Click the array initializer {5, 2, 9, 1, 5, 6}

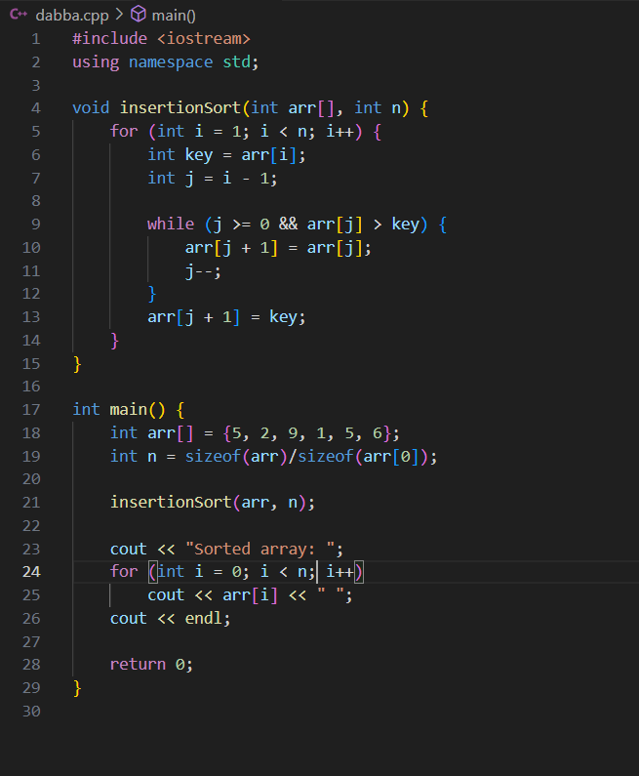coord(306,433)
